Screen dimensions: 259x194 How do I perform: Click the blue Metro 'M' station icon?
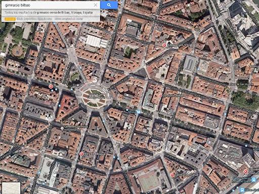point(139,112)
